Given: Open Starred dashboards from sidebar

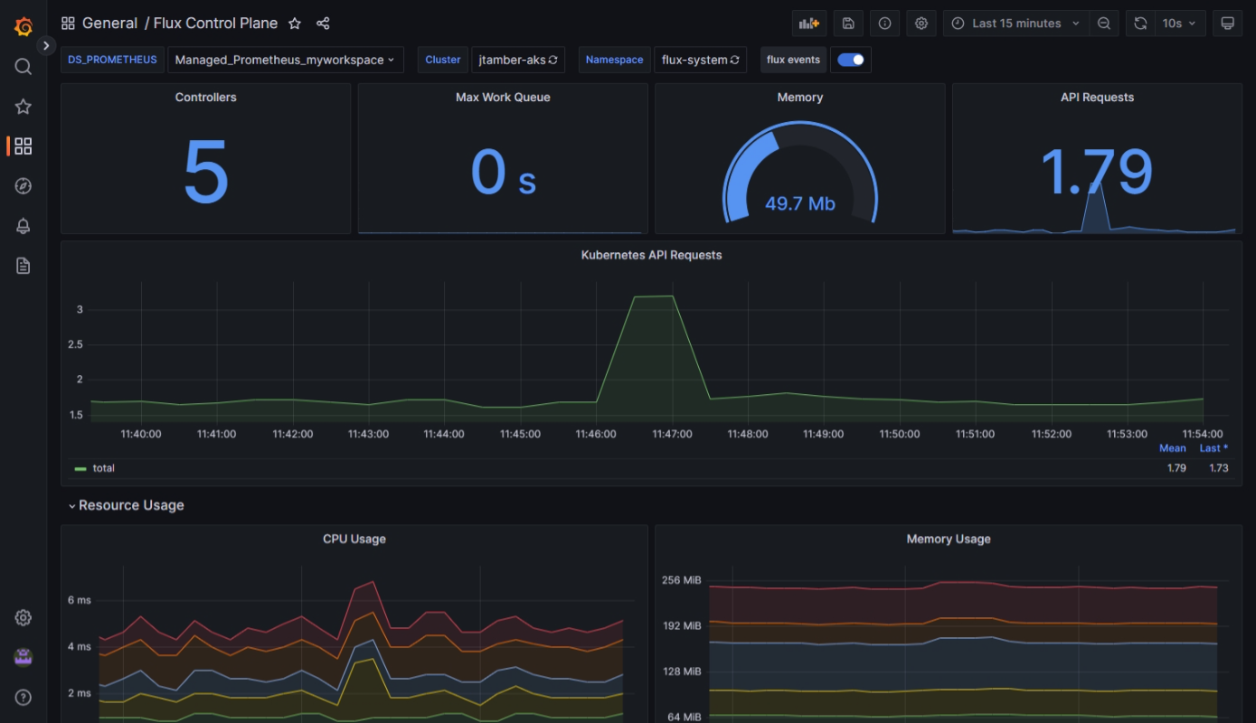Looking at the screenshot, I should (x=24, y=107).
